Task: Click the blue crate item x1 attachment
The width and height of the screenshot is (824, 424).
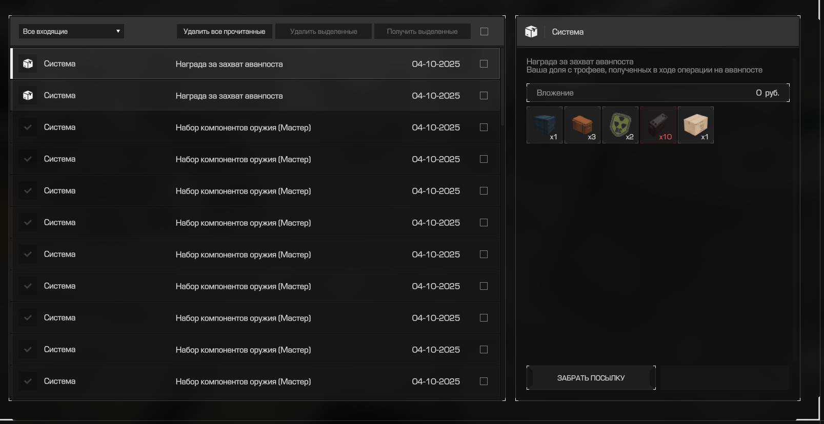Action: click(x=544, y=124)
